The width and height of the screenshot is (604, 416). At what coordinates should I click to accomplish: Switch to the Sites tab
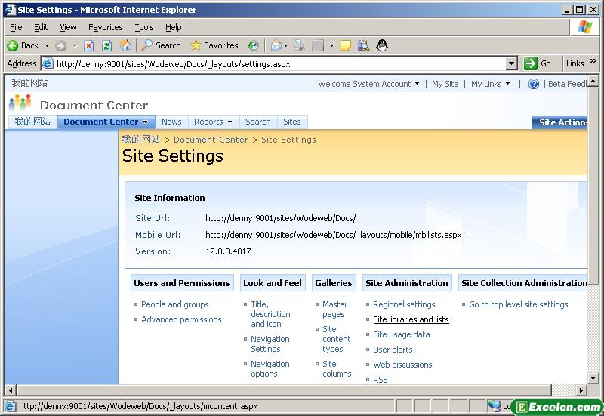pos(291,122)
